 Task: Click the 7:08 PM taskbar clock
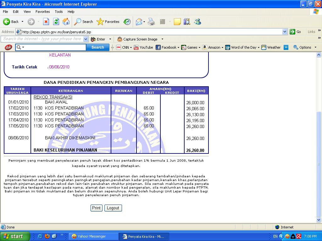pos(310,236)
